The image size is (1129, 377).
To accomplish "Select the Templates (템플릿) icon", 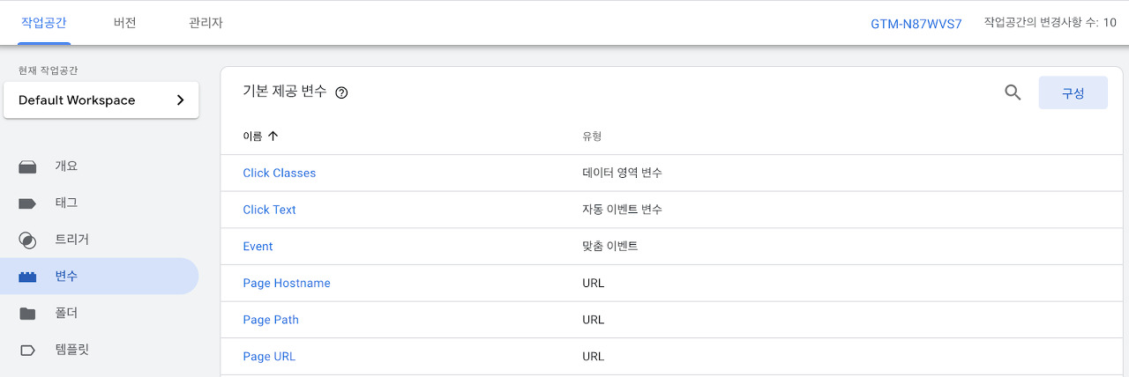I will point(27,350).
